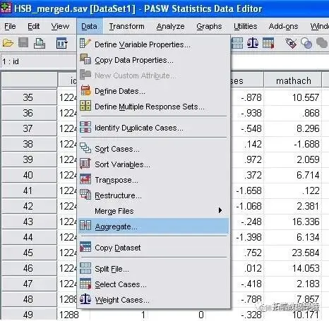Viewport: 329px width, 321px height.
Task: Open the Utilities menu
Action: click(245, 26)
